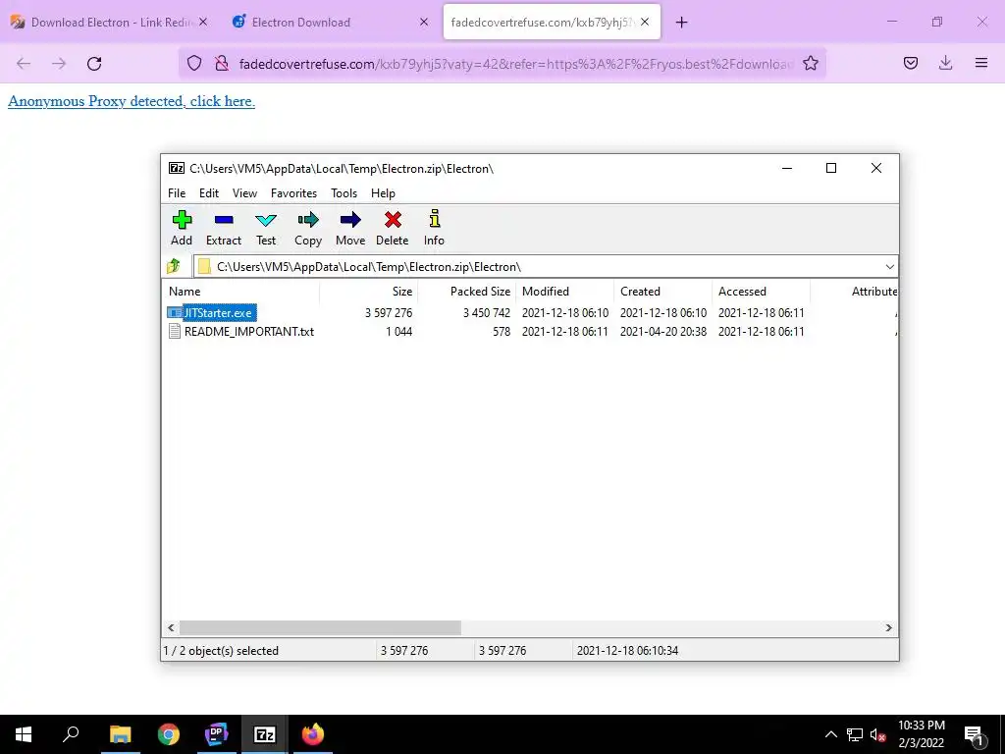
Task: Open the Windows notification center
Action: coord(974,734)
